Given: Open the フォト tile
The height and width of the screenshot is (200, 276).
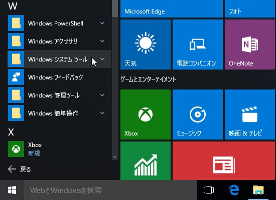Looking at the screenshot, I should tap(250, 8).
